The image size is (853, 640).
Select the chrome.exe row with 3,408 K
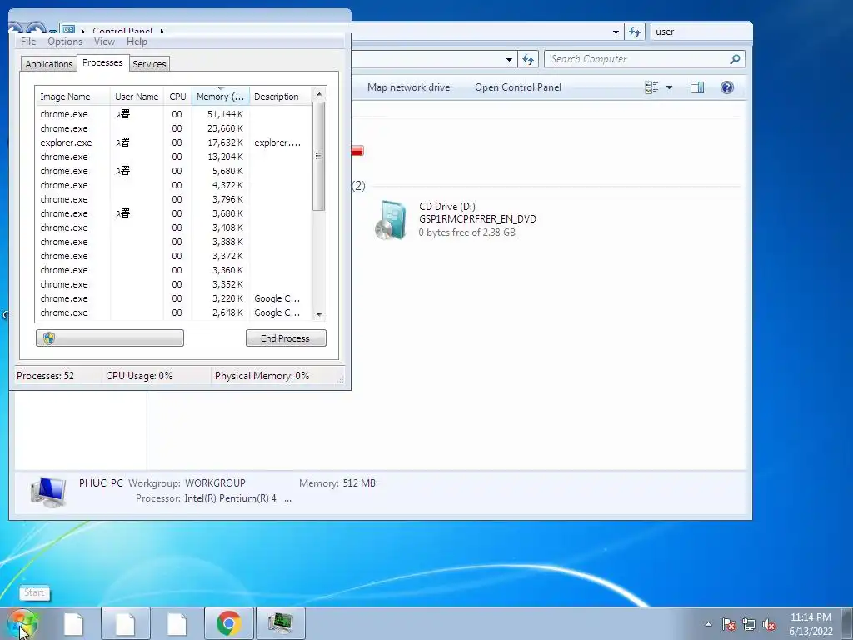click(x=173, y=227)
